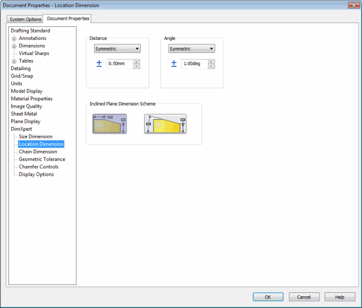Viewport: 362px width, 308px height.
Task: Select the DimXpert category
Action: click(x=21, y=129)
